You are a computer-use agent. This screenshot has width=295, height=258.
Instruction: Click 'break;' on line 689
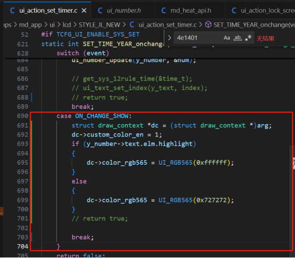pos(82,107)
